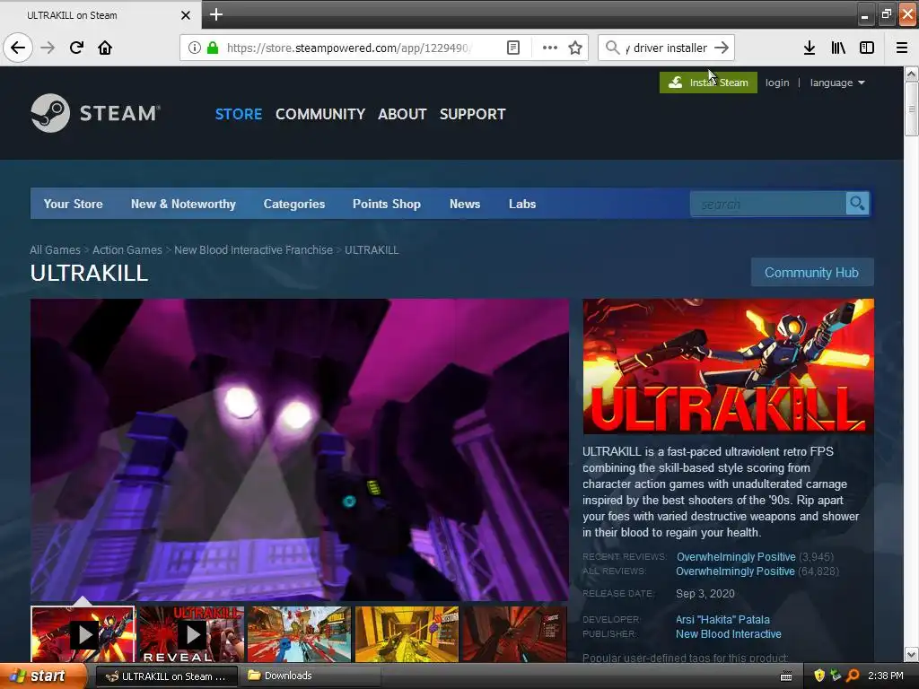Click the Action Games breadcrumb

click(127, 249)
